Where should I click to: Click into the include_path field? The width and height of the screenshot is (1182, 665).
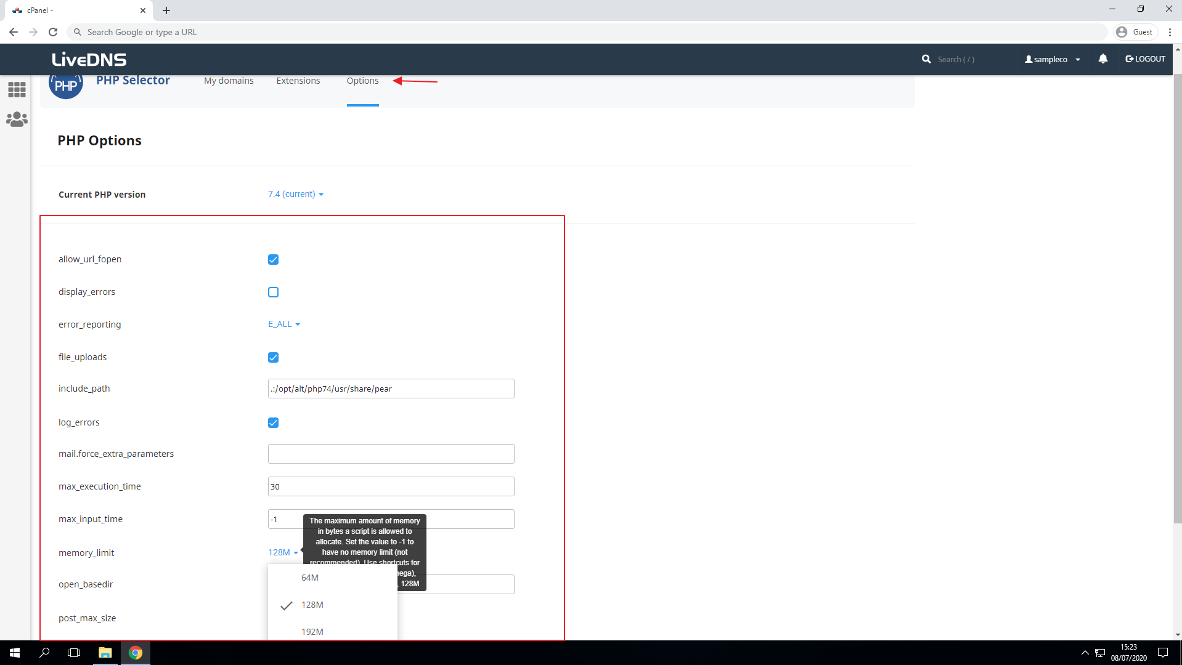(391, 389)
